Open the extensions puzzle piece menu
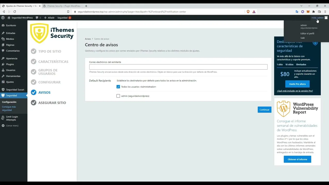This screenshot has height=185, width=329. 314,12
